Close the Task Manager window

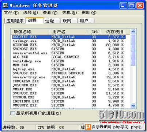140,5
